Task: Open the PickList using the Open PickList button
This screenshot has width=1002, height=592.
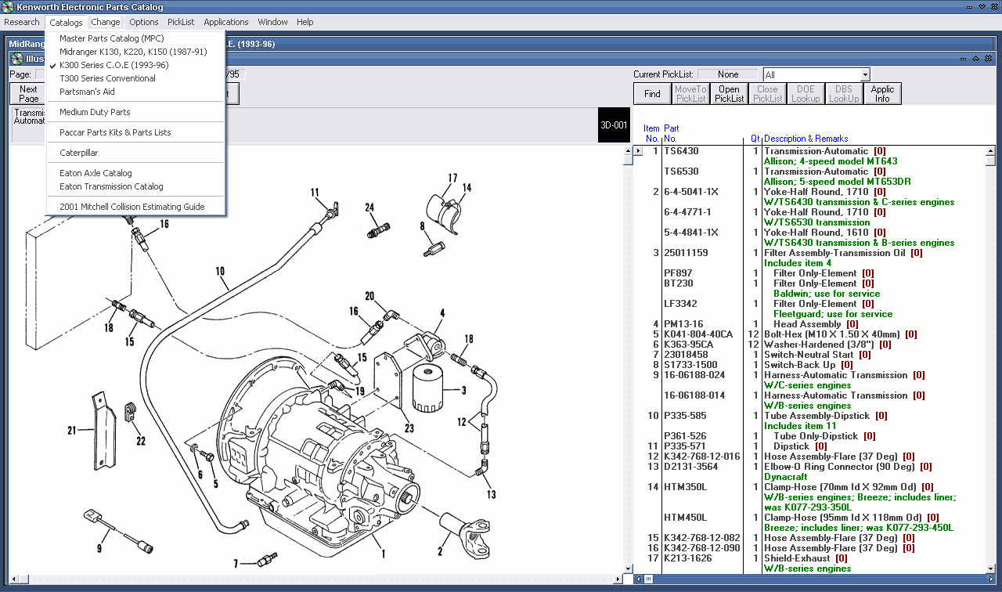Action: pyautogui.click(x=728, y=92)
